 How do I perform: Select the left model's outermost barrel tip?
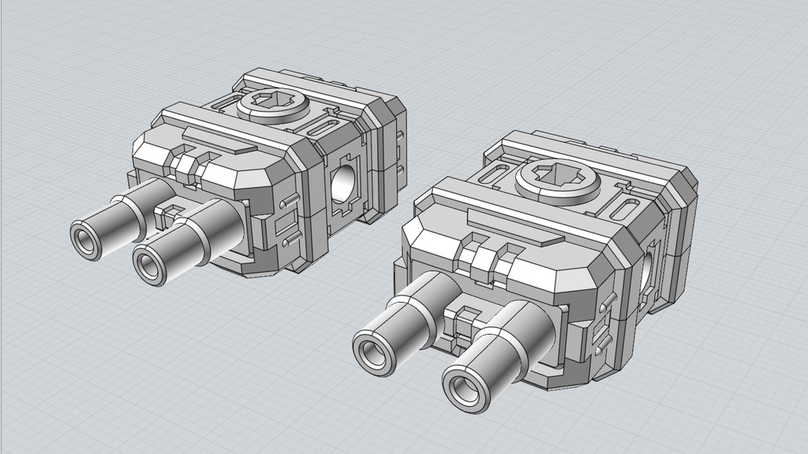click(x=86, y=240)
